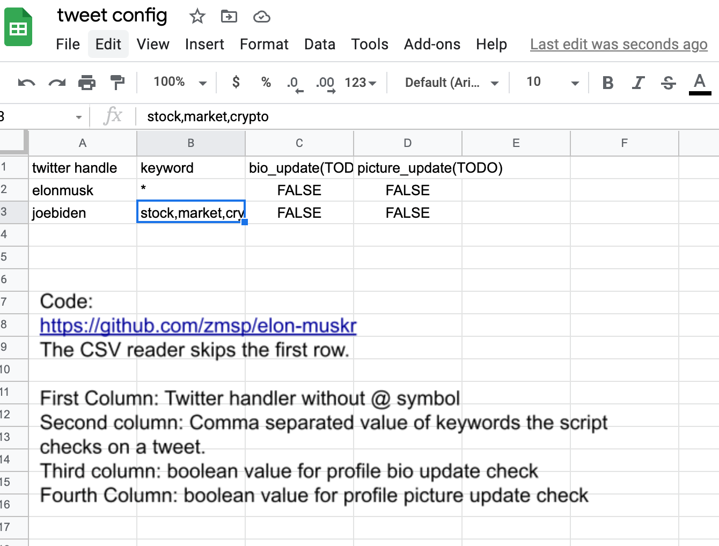Toggle italic formatting
Screen dimensions: 719x546
(638, 83)
